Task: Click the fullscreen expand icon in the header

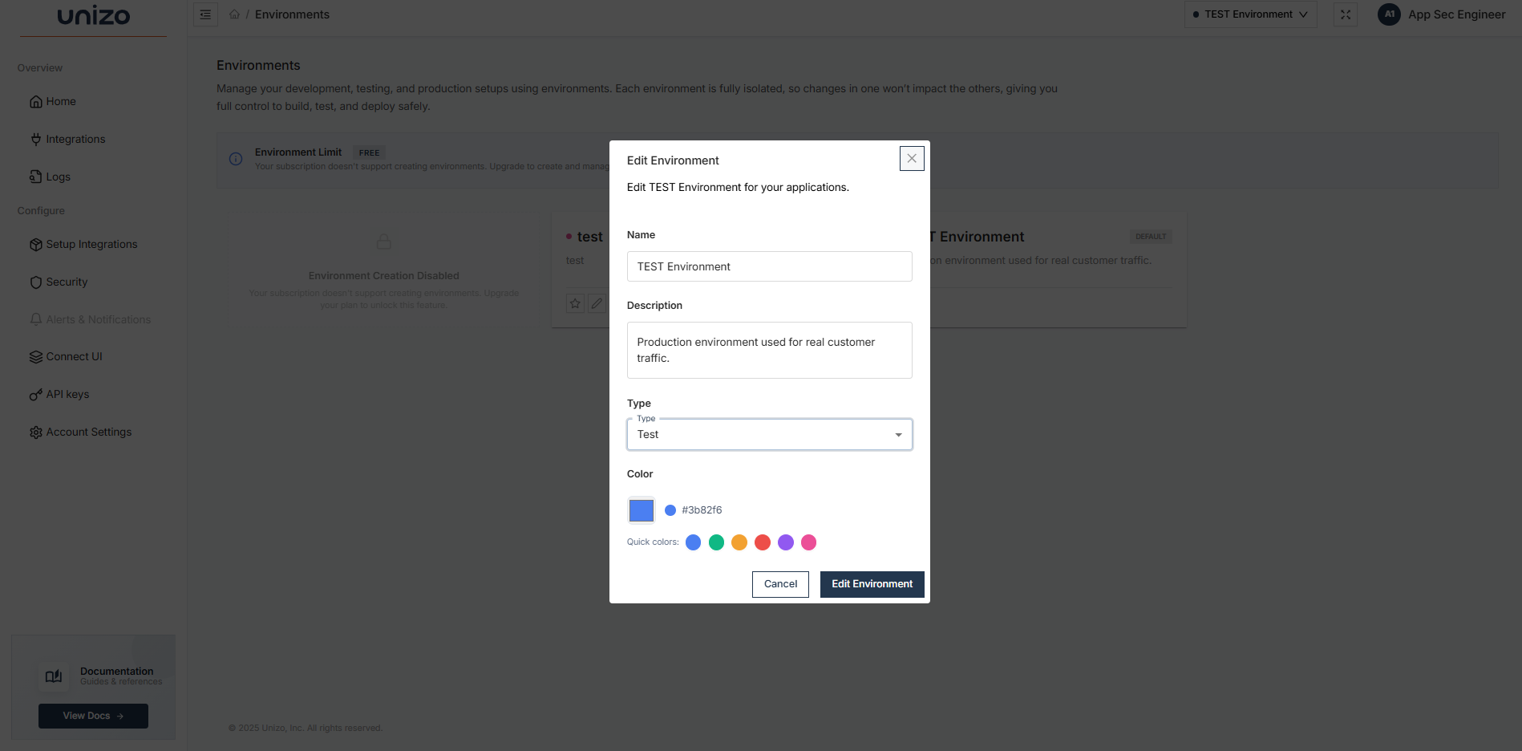Action: coord(1346,14)
